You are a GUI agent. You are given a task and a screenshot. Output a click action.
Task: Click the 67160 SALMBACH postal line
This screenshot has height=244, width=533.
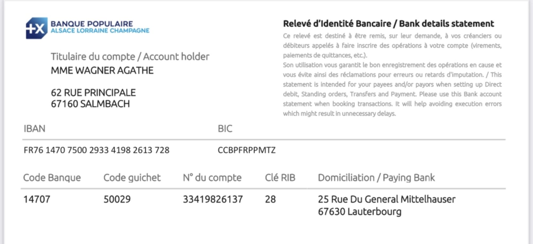point(90,104)
